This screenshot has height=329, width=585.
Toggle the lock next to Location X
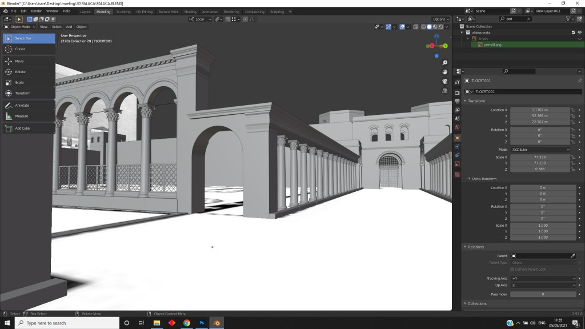click(x=573, y=110)
